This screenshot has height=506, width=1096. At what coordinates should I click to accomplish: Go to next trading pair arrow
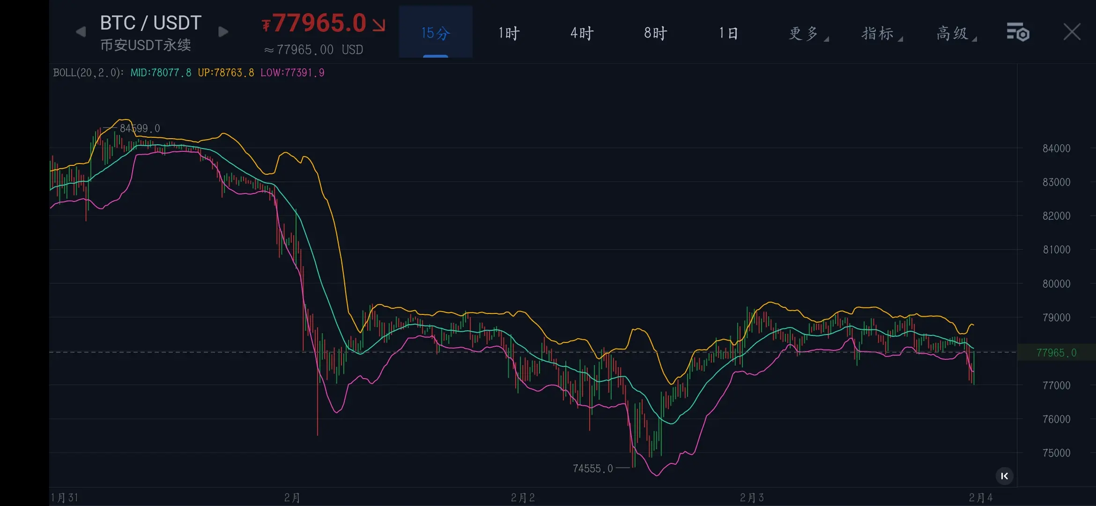click(223, 32)
